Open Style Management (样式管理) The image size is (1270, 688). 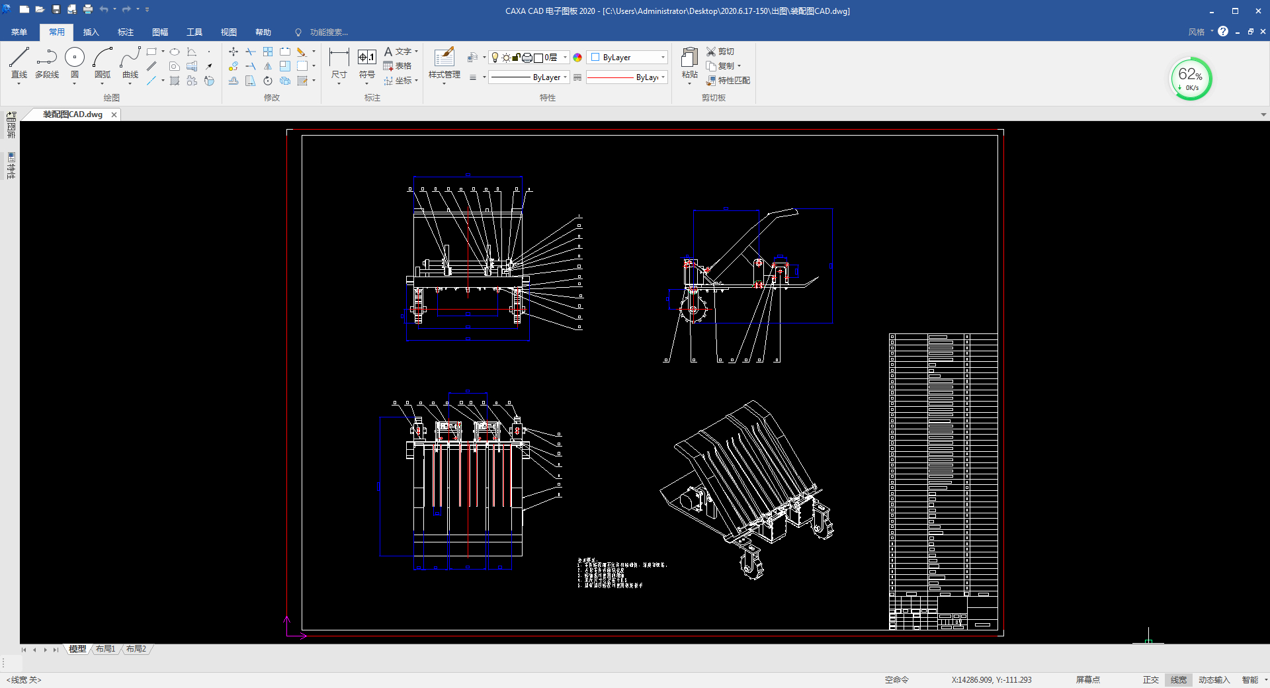pyautogui.click(x=444, y=63)
